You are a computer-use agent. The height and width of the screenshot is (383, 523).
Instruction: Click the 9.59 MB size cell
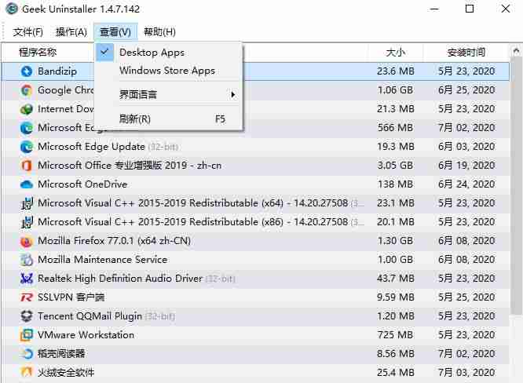click(x=395, y=297)
